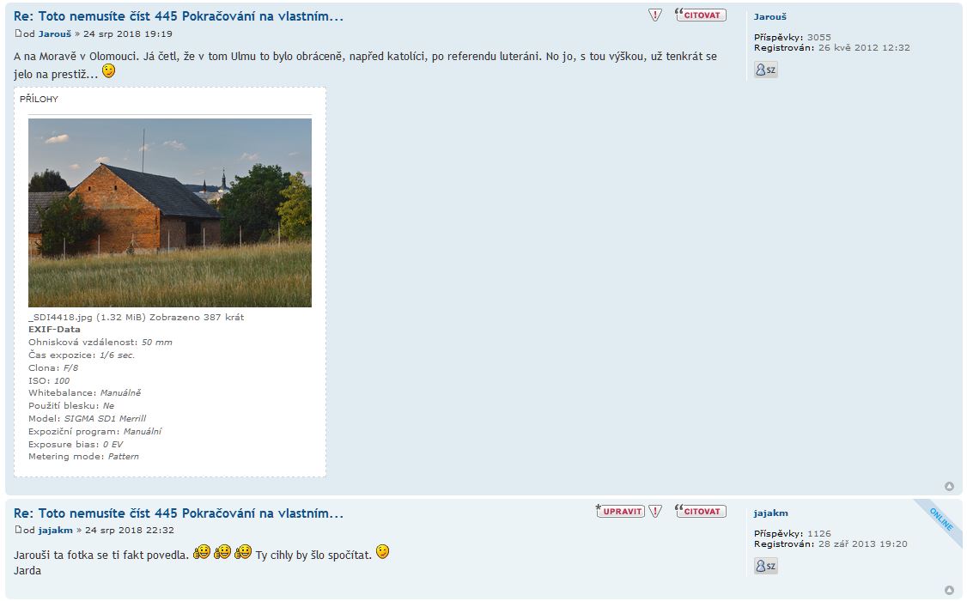Viewport: 967px width, 601px height.
Task: Open Jarouš profile link in right sidebar
Action: pos(769,16)
